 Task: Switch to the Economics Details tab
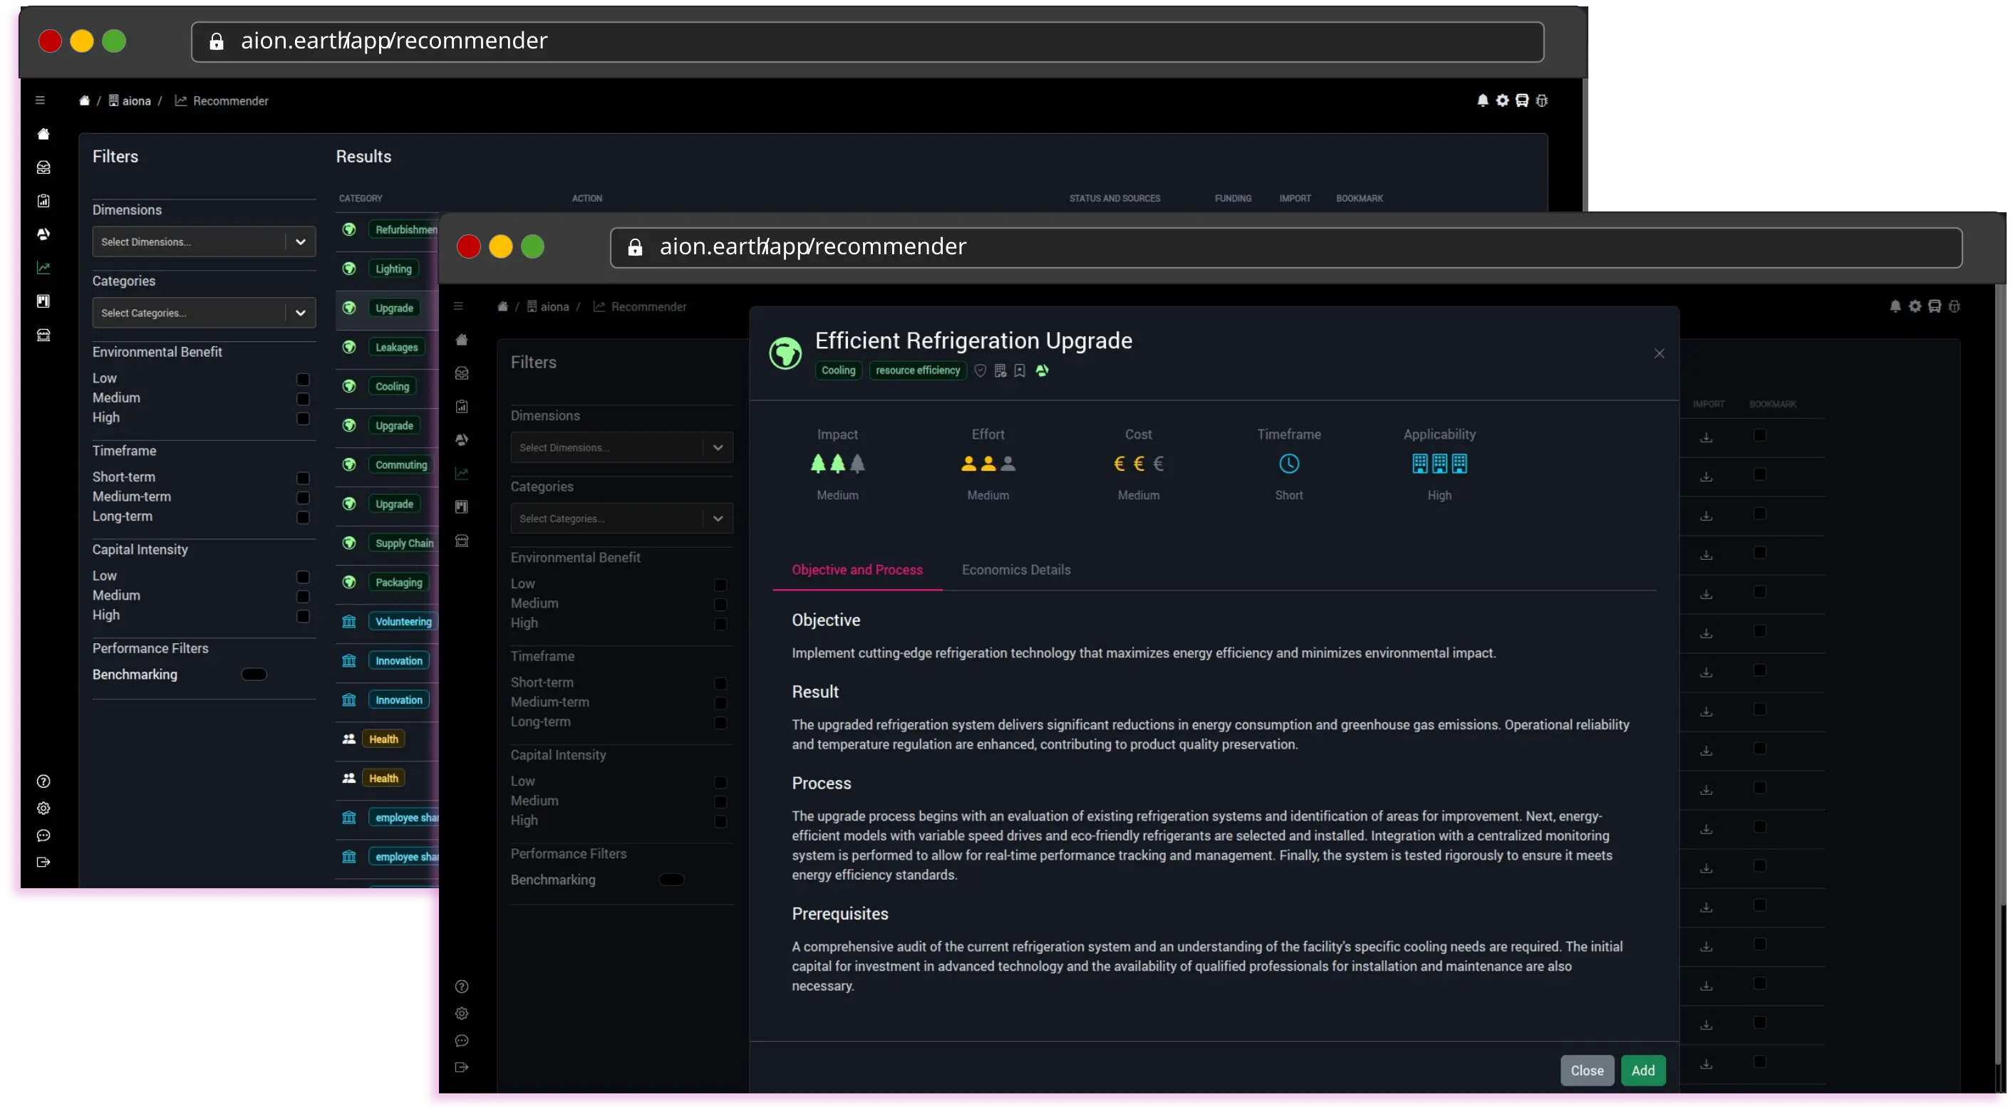1016,570
